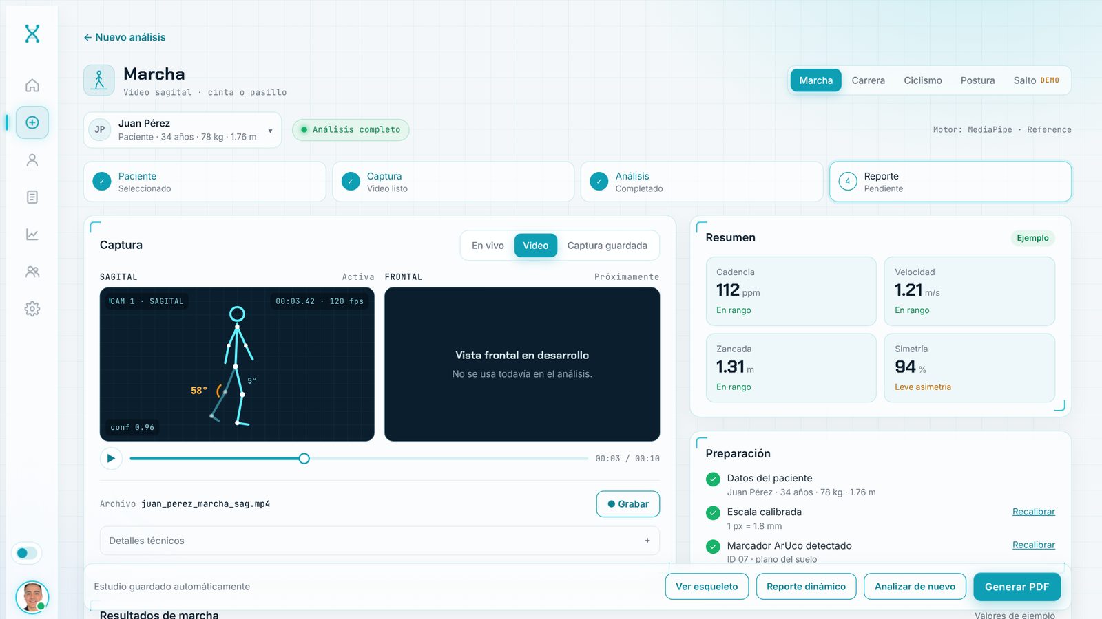This screenshot has width=1102, height=619.
Task: Click the Análisis step checkmark icon
Action: coord(599,182)
